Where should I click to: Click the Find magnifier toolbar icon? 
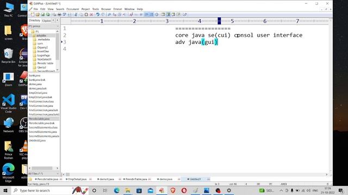(x=109, y=15)
